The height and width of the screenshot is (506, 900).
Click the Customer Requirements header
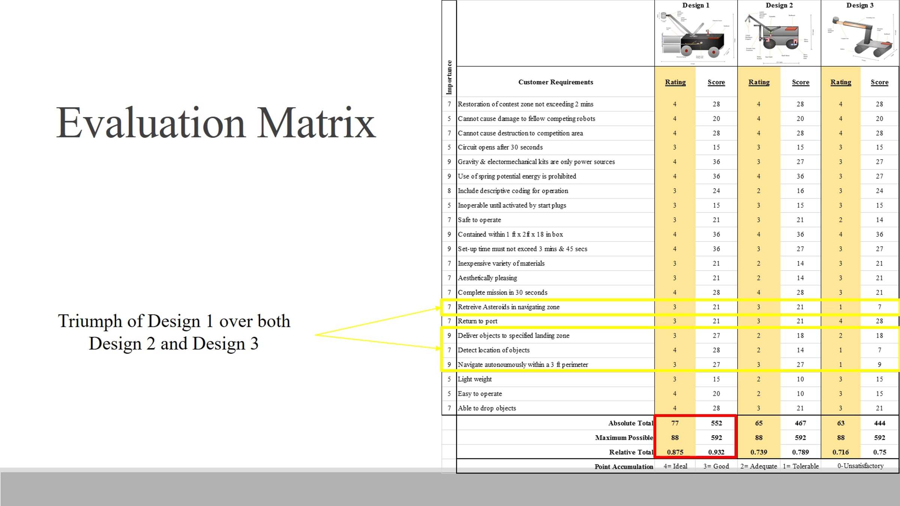[x=555, y=82]
